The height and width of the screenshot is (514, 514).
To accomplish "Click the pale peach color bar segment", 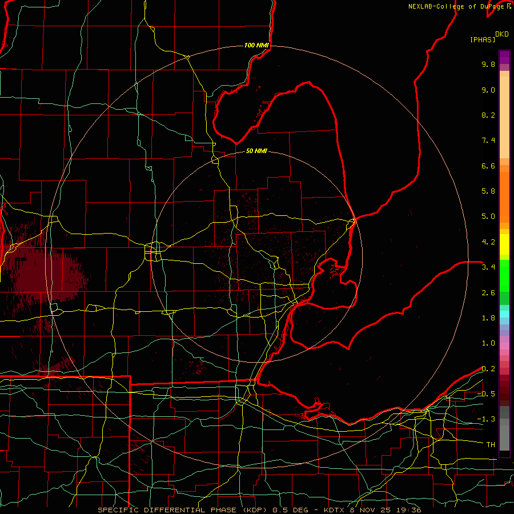I will (x=504, y=117).
